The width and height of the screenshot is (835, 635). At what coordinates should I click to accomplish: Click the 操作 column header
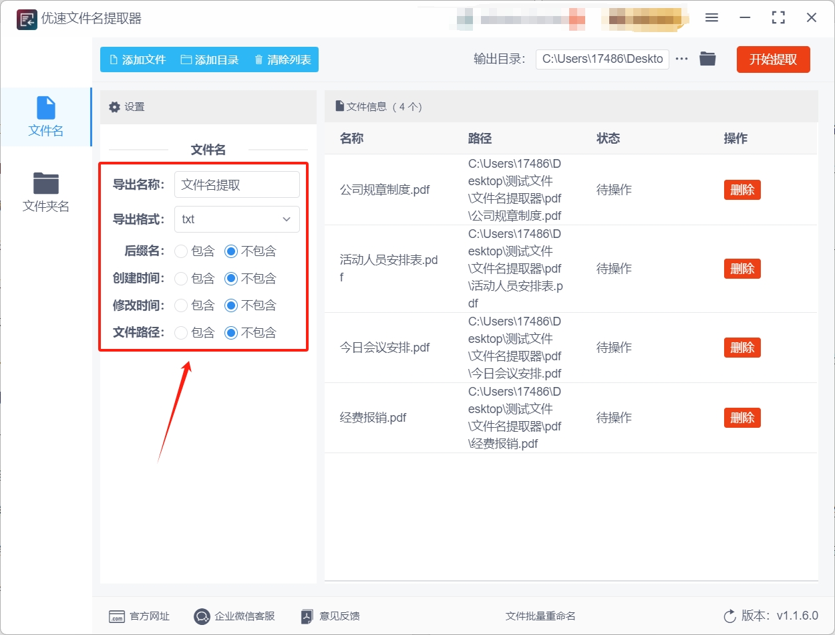736,138
